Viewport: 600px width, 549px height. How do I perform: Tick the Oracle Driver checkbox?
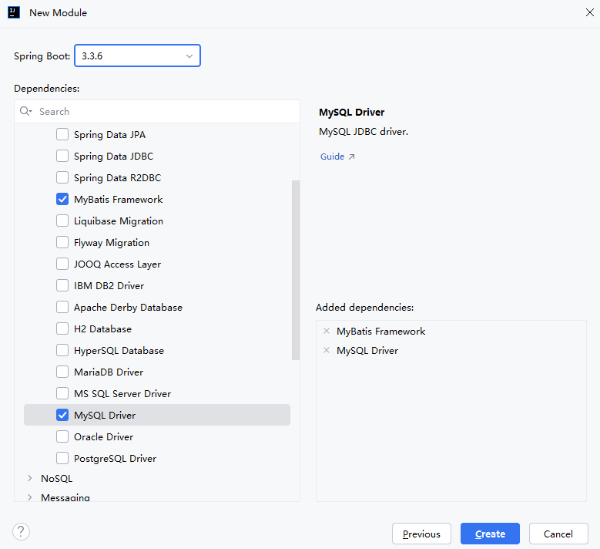coord(62,436)
